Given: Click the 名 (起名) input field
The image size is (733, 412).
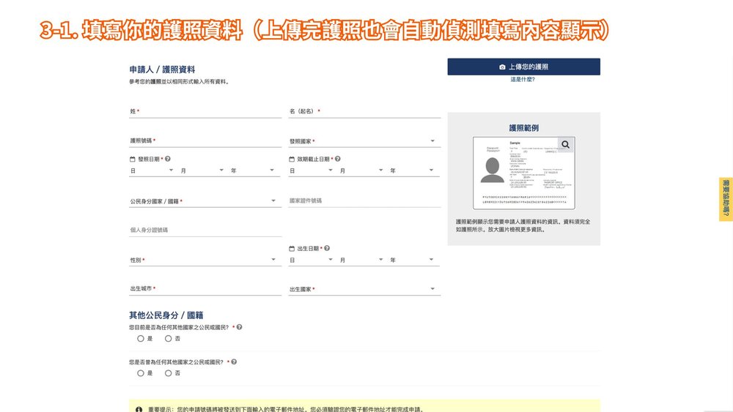Looking at the screenshot, I should pyautogui.click(x=364, y=111).
